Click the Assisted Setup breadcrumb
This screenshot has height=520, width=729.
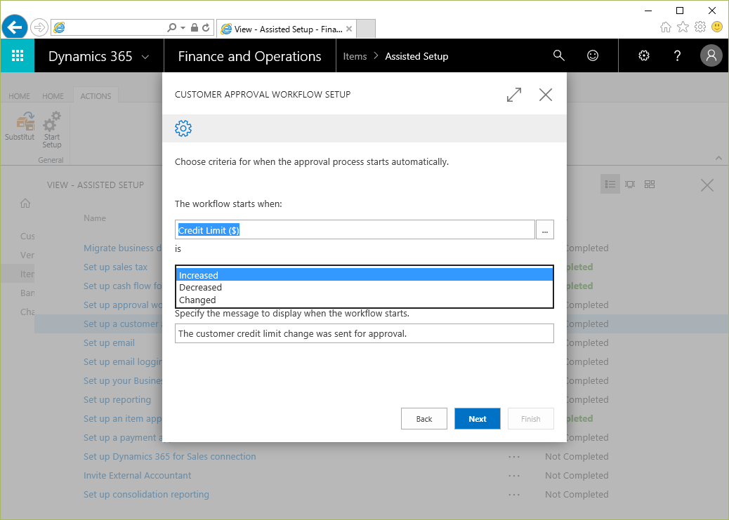point(416,56)
